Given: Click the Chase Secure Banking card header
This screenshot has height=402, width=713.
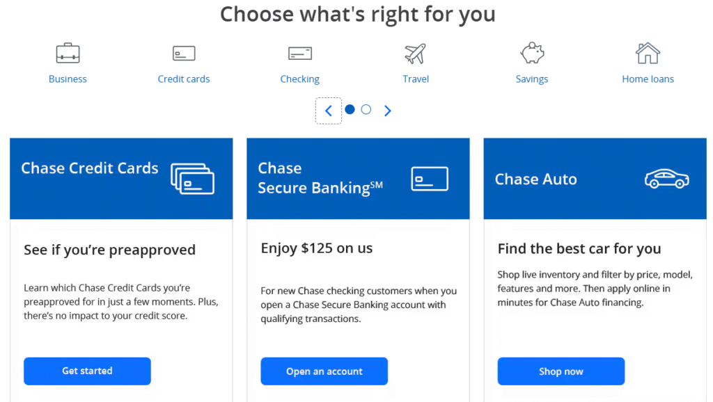Looking at the screenshot, I should pos(320,178).
